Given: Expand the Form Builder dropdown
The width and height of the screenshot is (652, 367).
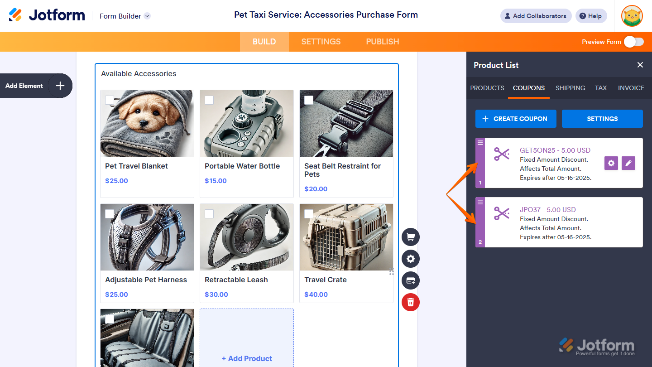Looking at the screenshot, I should click(147, 16).
